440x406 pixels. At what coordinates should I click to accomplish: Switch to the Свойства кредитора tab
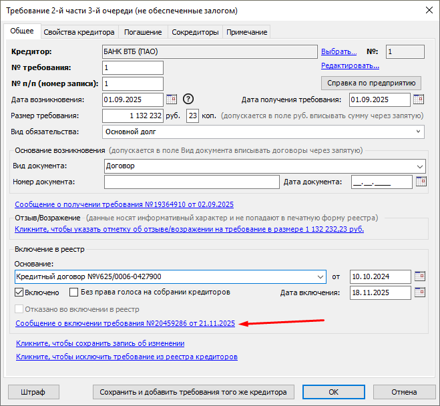[x=80, y=32]
